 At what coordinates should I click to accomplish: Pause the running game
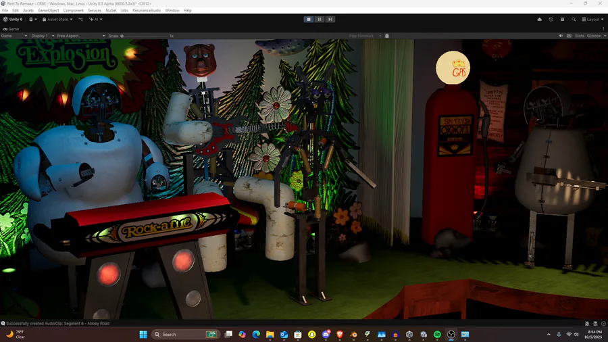pos(320,20)
